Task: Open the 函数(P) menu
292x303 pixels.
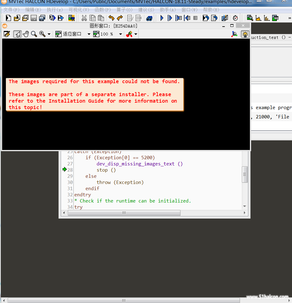Action: [x=103, y=10]
